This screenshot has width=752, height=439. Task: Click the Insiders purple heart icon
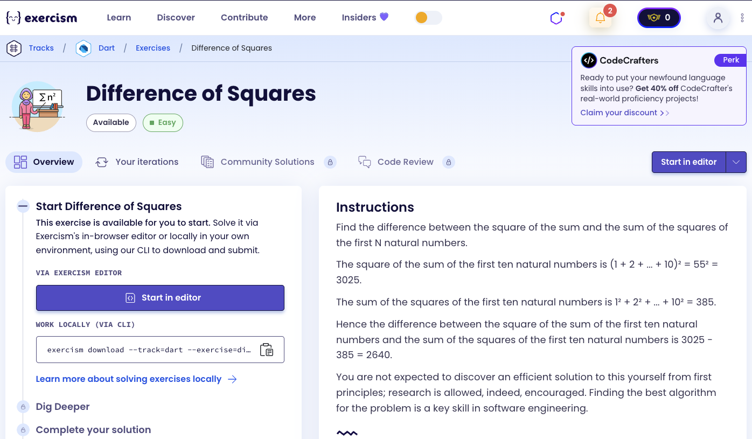[x=383, y=17]
